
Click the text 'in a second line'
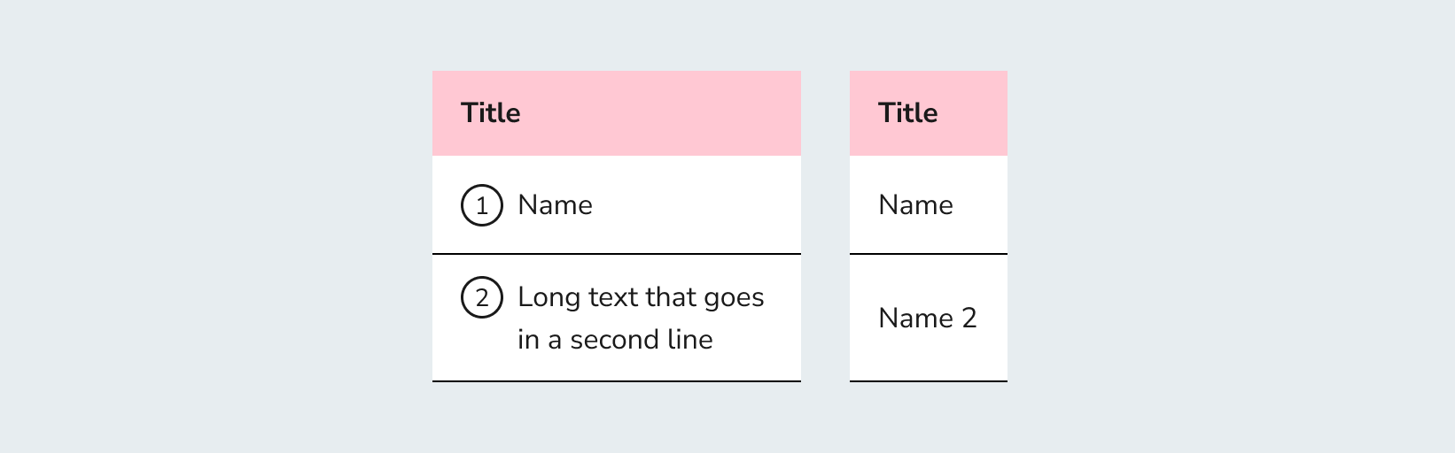tap(615, 340)
